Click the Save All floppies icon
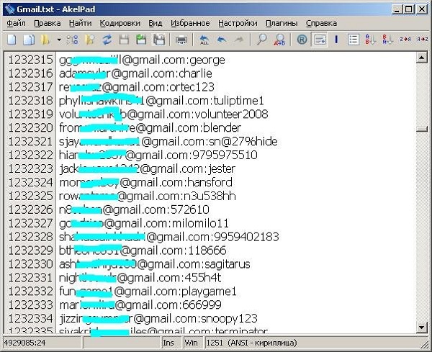 159,40
